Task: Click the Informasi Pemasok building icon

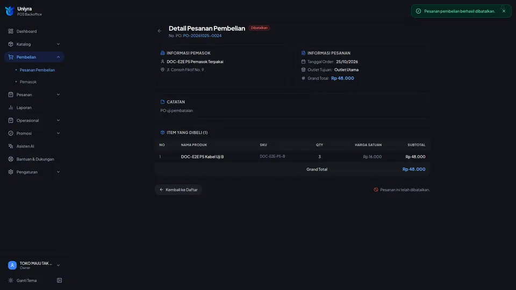Action: [x=162, y=53]
